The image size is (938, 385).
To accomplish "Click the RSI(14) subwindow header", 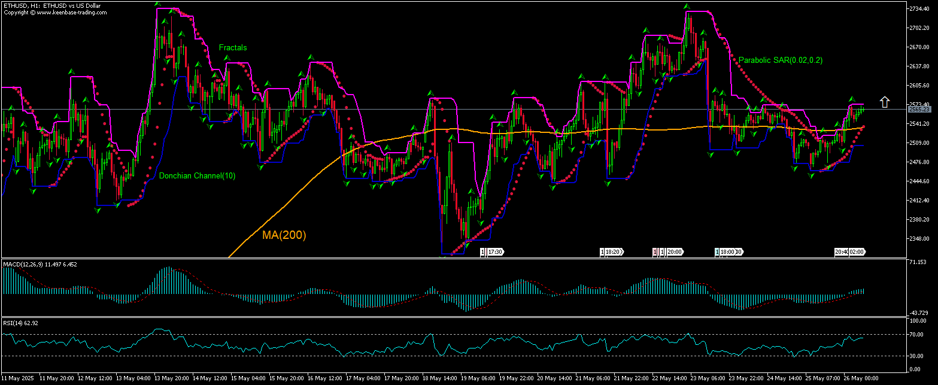I will point(18,323).
